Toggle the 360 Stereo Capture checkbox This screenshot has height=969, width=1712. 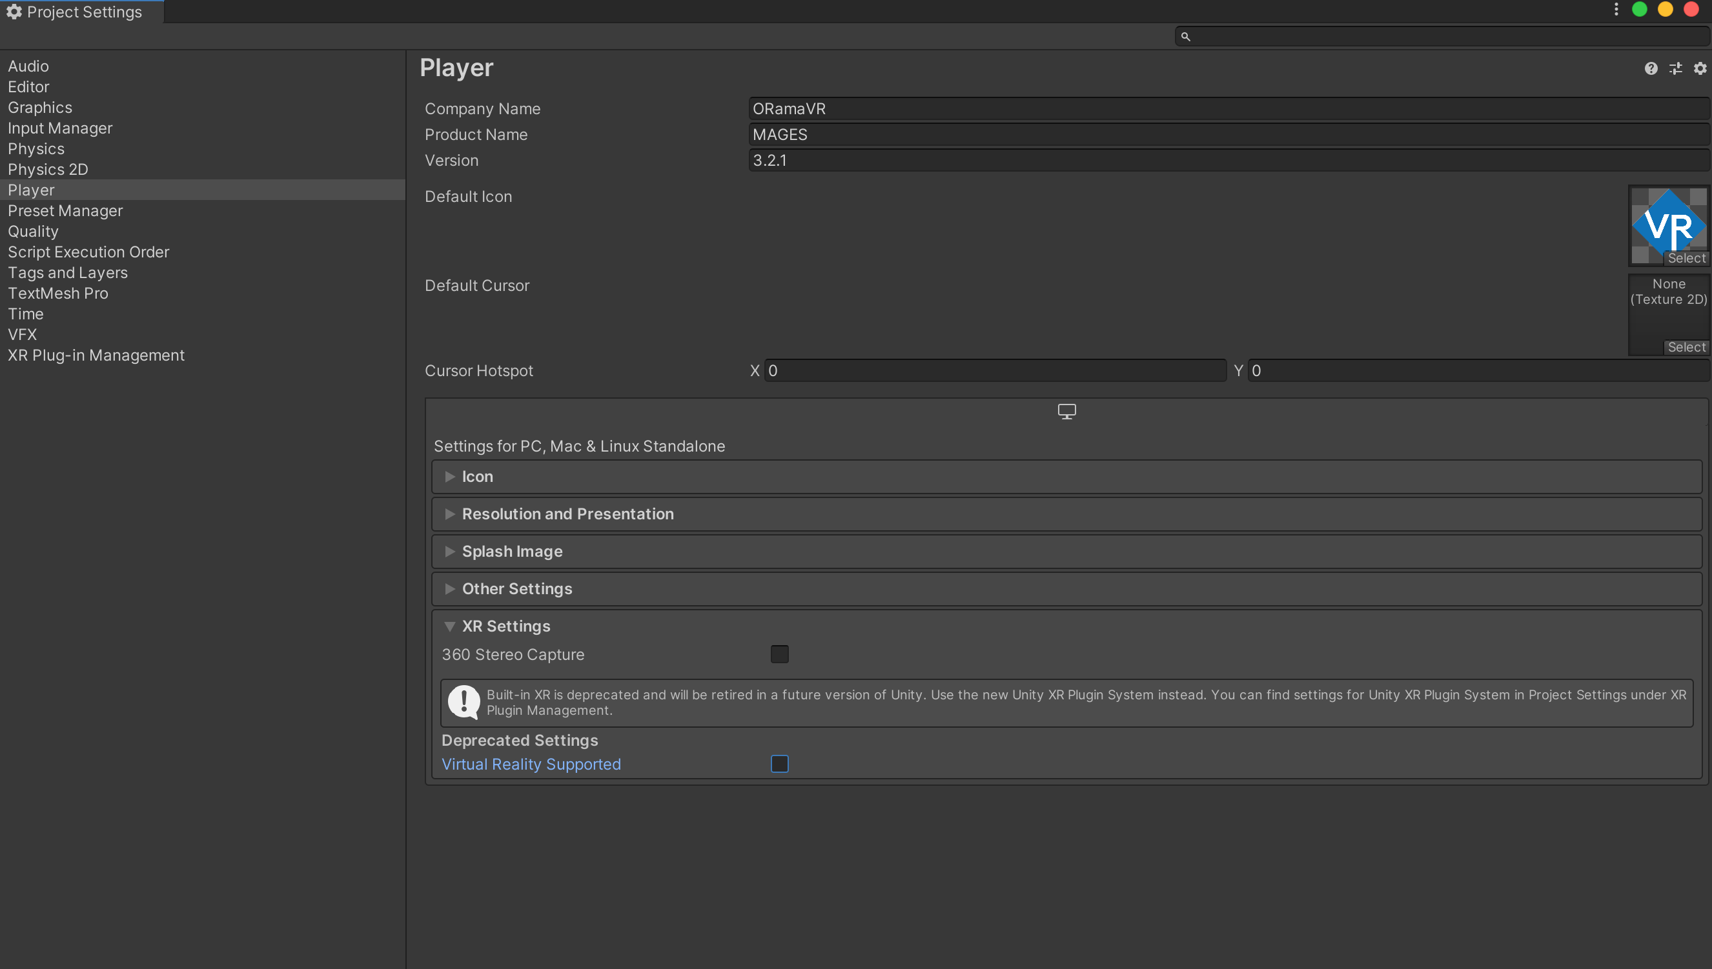tap(780, 654)
